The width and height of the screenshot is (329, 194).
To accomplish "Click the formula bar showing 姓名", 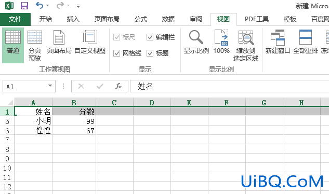I will [229, 86].
